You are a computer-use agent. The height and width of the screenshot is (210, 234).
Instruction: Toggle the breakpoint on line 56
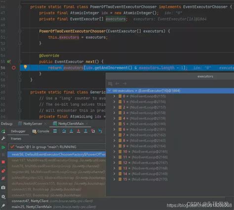click(x=14, y=68)
